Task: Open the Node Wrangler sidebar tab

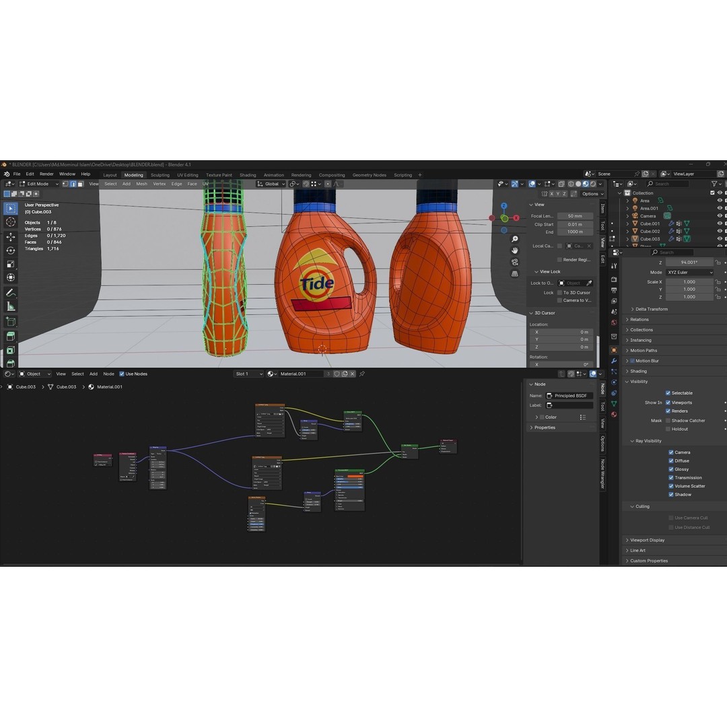Action: (602, 474)
